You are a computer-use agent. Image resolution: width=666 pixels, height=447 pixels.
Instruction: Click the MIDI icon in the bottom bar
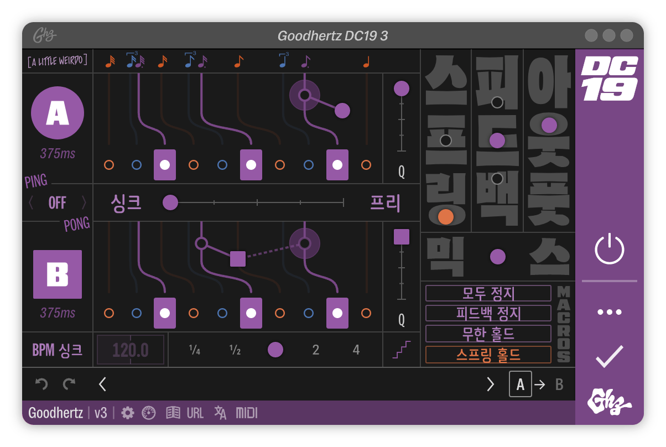click(x=244, y=413)
